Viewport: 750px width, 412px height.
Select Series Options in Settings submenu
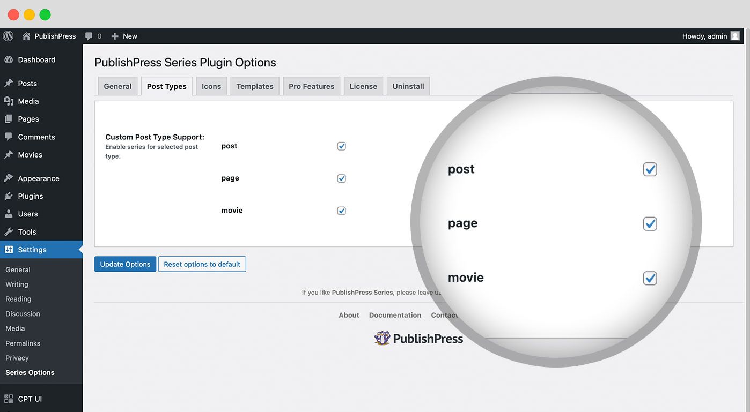30,372
